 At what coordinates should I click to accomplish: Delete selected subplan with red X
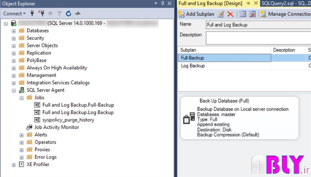click(x=230, y=14)
